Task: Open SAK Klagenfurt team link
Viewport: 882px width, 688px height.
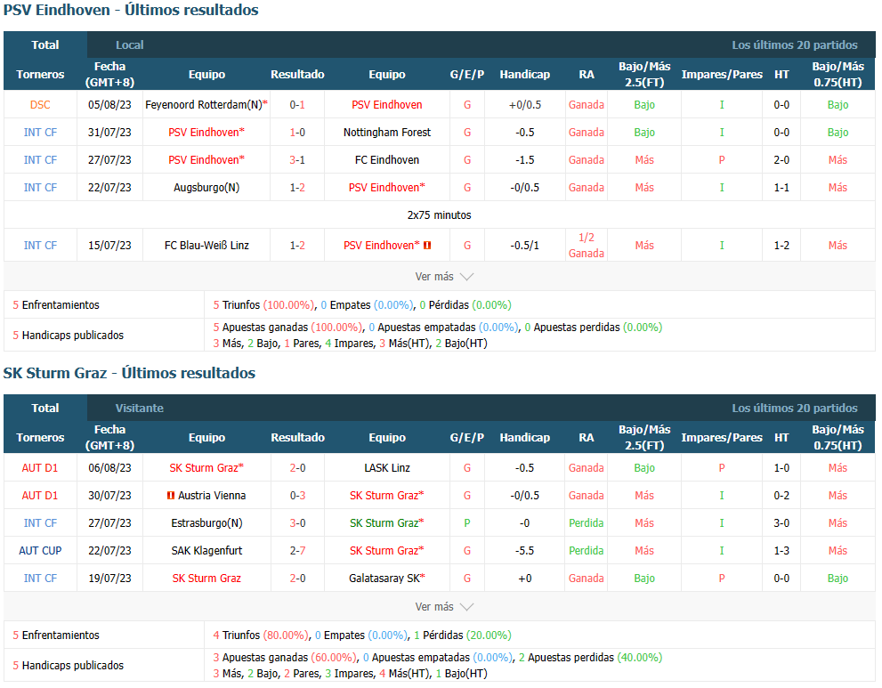Action: click(x=206, y=551)
